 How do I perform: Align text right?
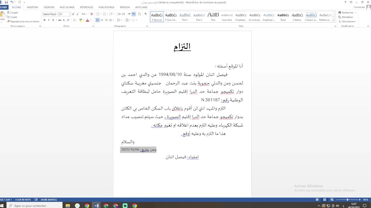pos(106,20)
